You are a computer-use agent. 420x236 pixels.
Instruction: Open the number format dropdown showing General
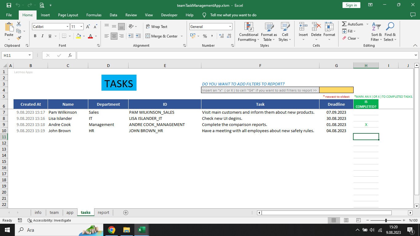230,27
